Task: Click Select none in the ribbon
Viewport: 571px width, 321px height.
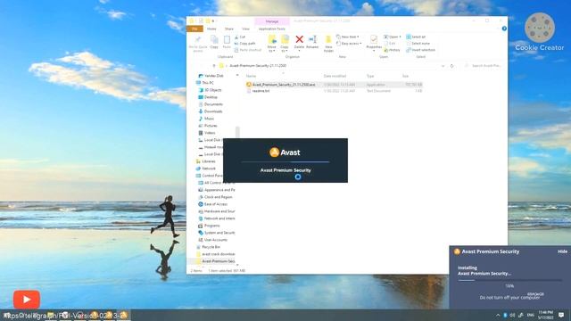Action: coord(418,44)
